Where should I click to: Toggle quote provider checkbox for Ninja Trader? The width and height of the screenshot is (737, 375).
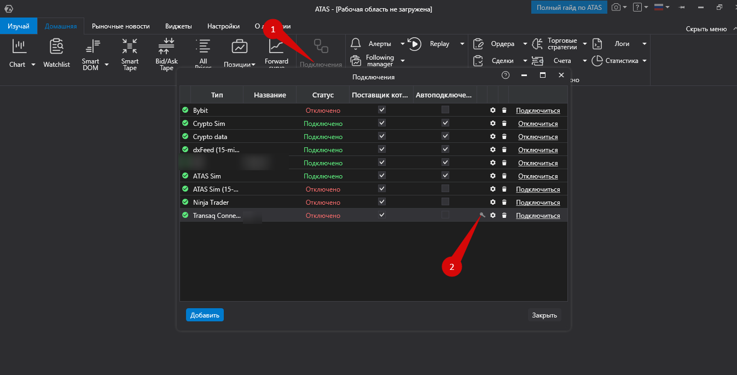(x=382, y=201)
